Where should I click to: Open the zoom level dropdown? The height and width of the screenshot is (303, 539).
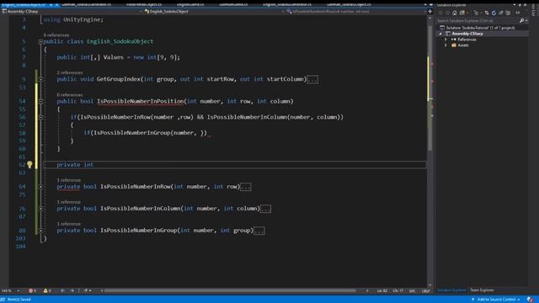[x=18, y=290]
